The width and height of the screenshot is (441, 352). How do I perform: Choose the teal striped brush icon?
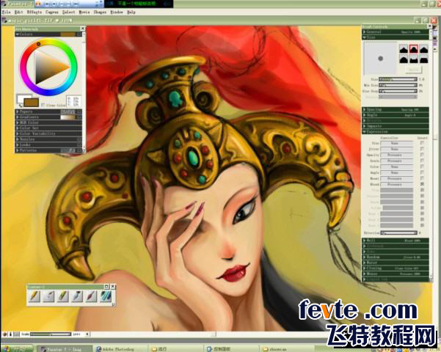pos(105,296)
